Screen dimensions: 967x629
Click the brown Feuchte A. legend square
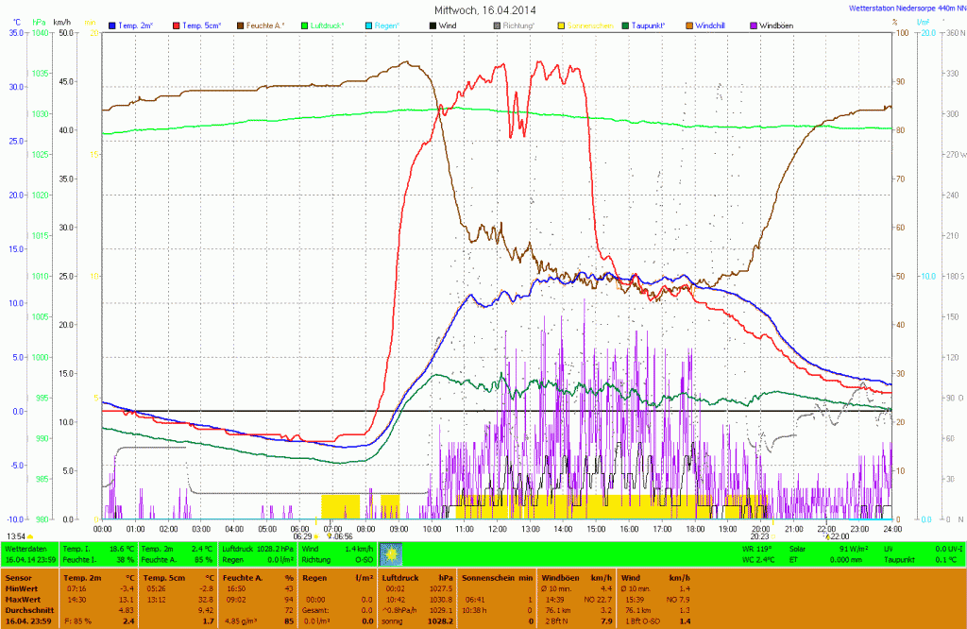pyautogui.click(x=240, y=24)
